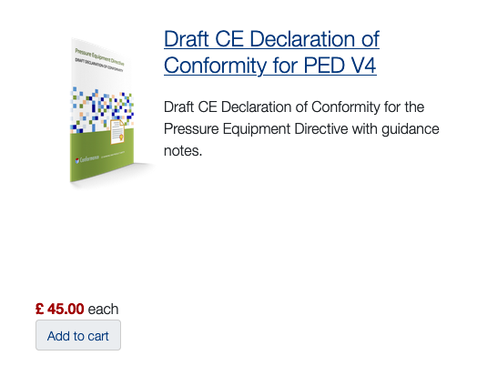This screenshot has height=376, width=477.
Task: Click 'PED V4' in the product title
Action: (340, 66)
